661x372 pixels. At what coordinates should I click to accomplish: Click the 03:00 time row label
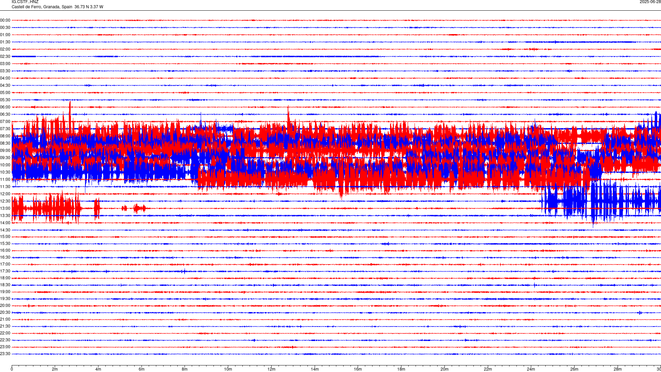[5, 64]
